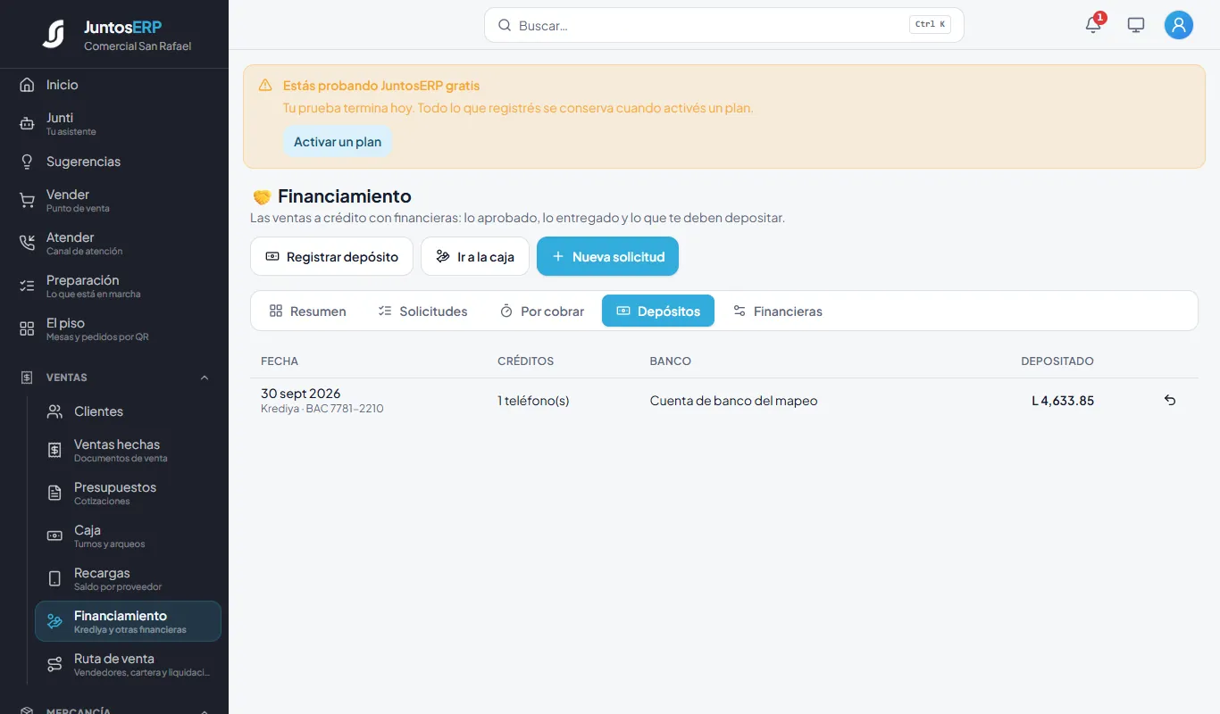
Task: Open Junti assistant
Action: pyautogui.click(x=114, y=123)
